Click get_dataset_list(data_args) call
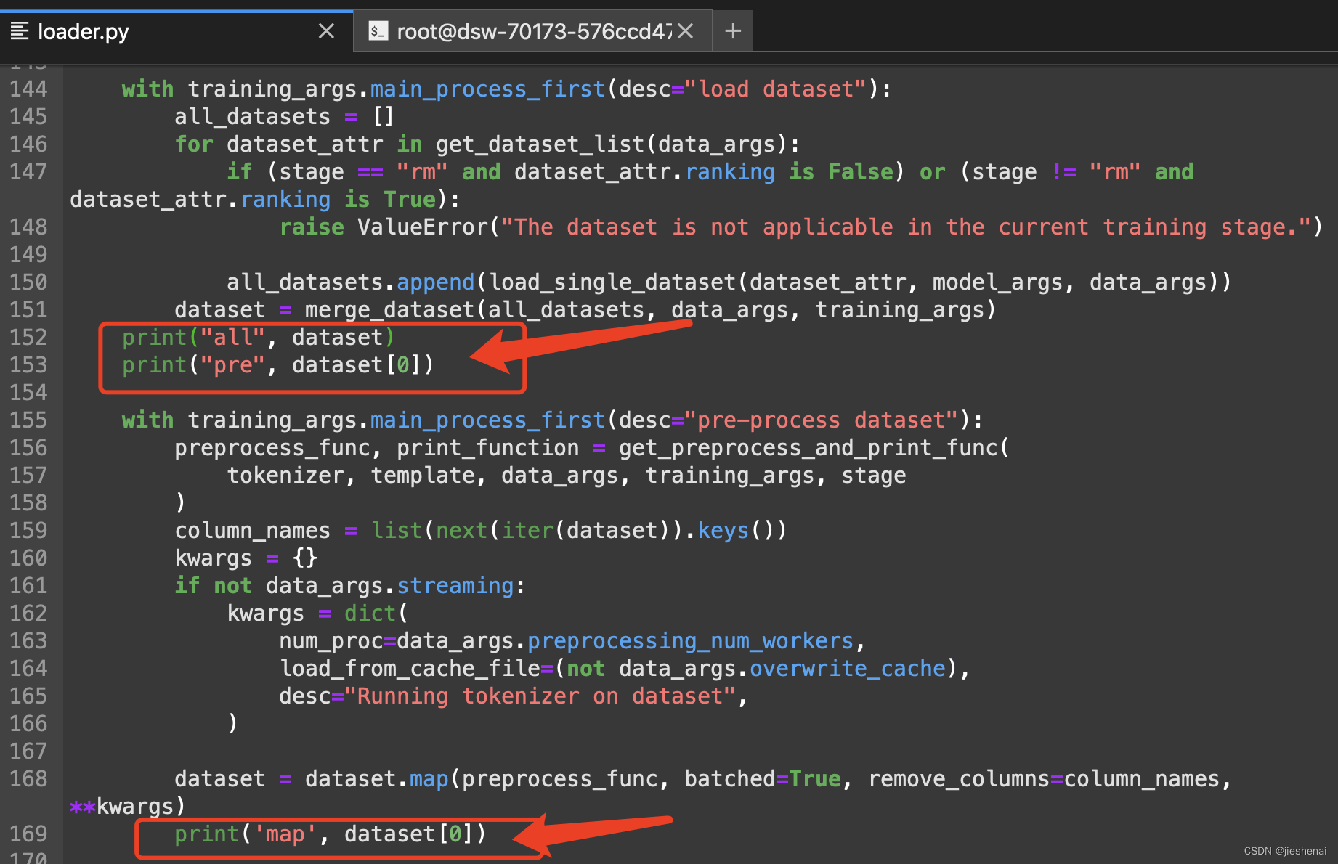This screenshot has height=864, width=1338. click(x=612, y=144)
